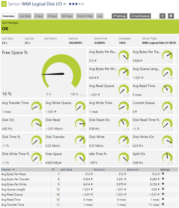The image size is (179, 208).
Task: Click the green sensor status checkmark icon
Action: tap(4, 4)
